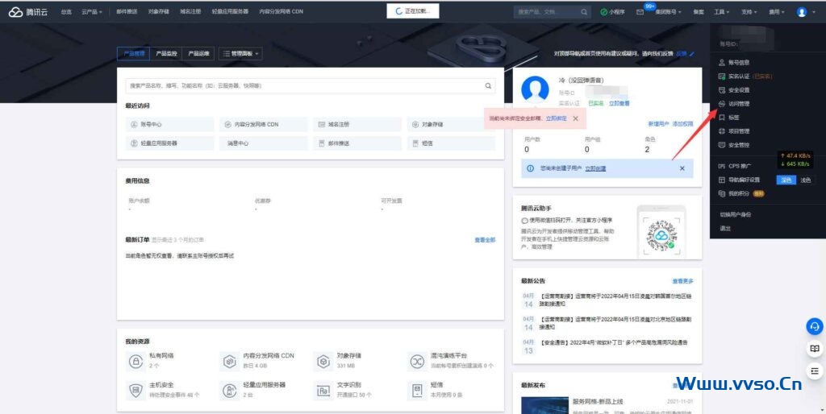Image resolution: width=826 pixels, height=414 pixels.
Task: Open the mail notifications icon
Action: (x=640, y=13)
